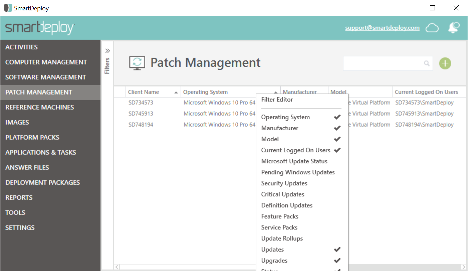Select client SD748194 row
The width and height of the screenshot is (468, 271).
point(141,125)
